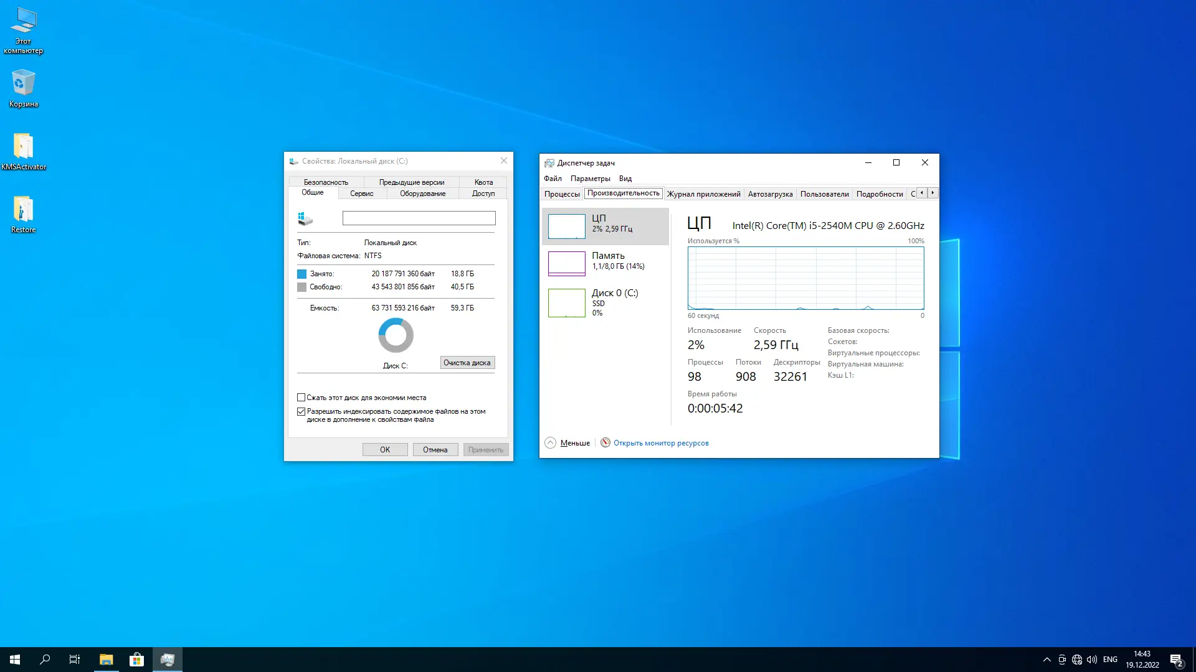Image resolution: width=1196 pixels, height=672 pixels.
Task: Click the disk label input field
Action: pyautogui.click(x=418, y=218)
